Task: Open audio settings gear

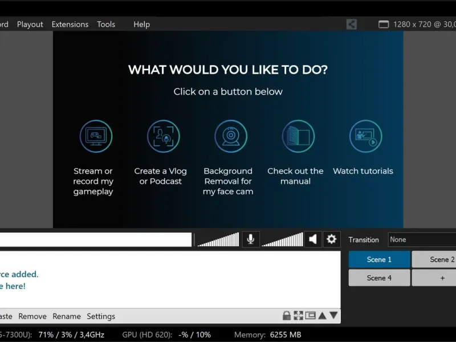Action: [331, 239]
